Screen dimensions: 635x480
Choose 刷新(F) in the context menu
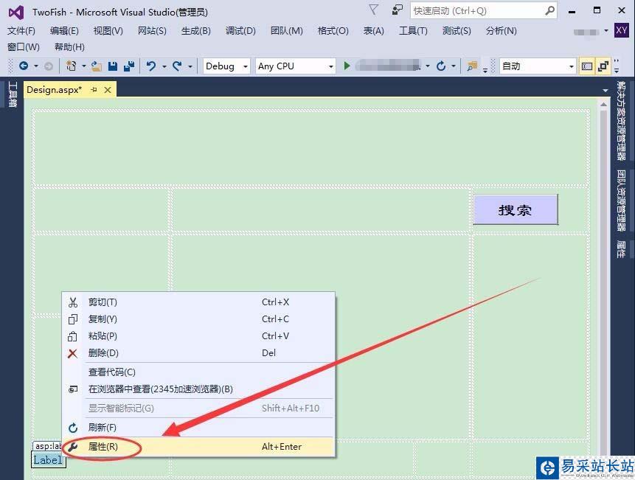198,428
